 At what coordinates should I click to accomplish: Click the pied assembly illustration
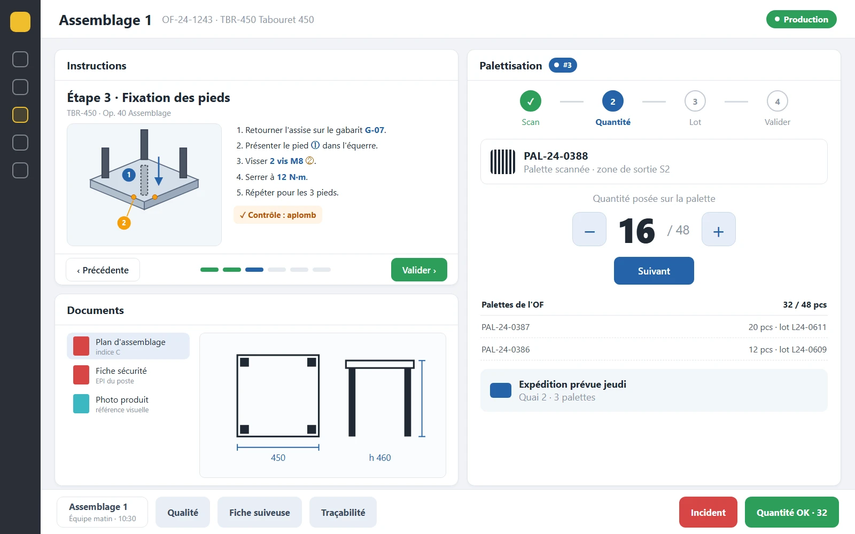click(x=144, y=185)
